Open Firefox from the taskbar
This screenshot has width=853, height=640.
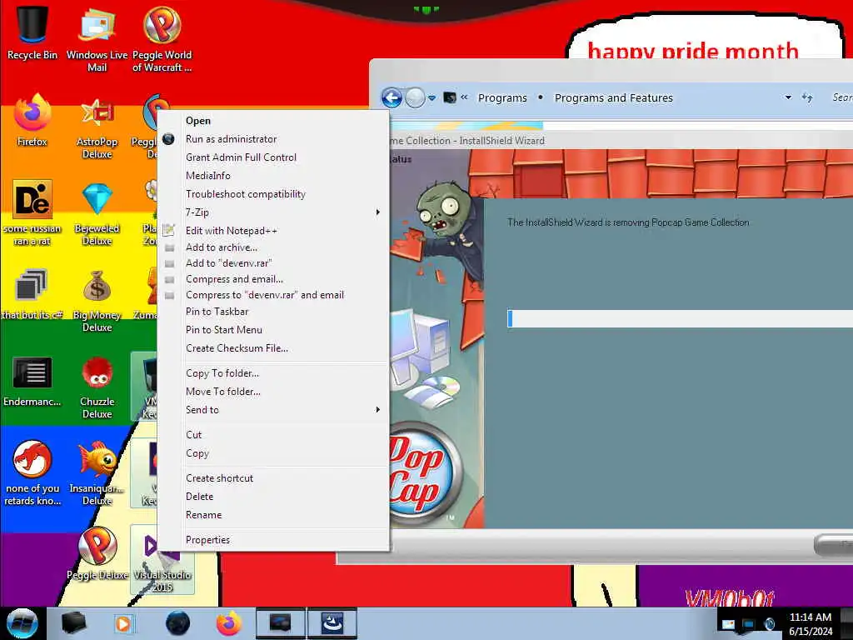229,623
